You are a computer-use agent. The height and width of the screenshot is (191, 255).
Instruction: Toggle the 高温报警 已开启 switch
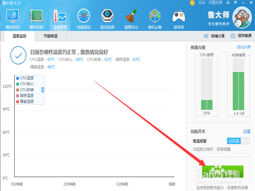point(238,141)
